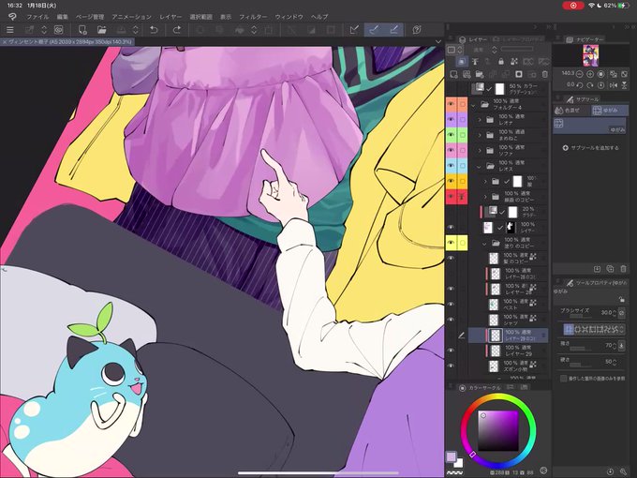Screen dimensions: 637x478
Task: Hide the レオス folder via its eye icon
Action: tap(451, 166)
